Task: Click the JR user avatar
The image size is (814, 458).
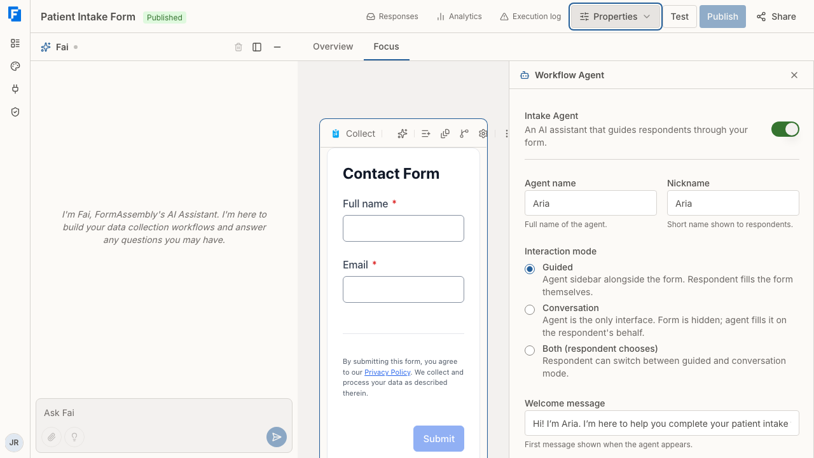Action: (x=14, y=443)
